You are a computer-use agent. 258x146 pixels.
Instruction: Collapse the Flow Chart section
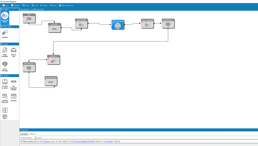pyautogui.click(x=2, y=27)
